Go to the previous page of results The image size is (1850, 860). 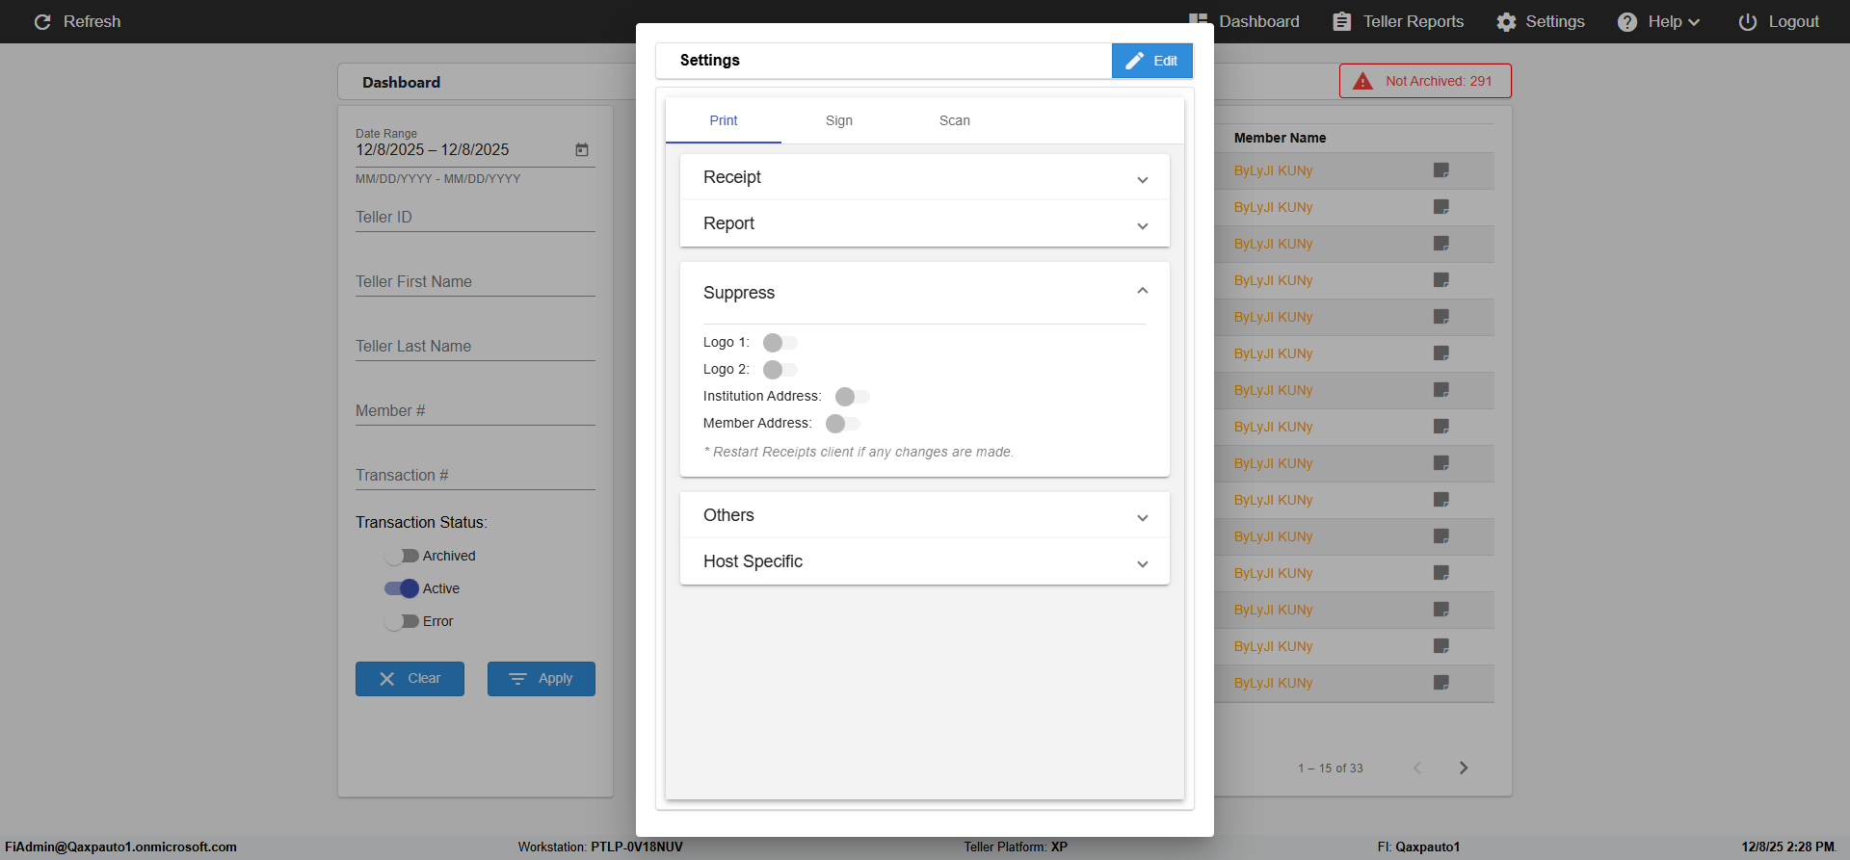[x=1417, y=768]
